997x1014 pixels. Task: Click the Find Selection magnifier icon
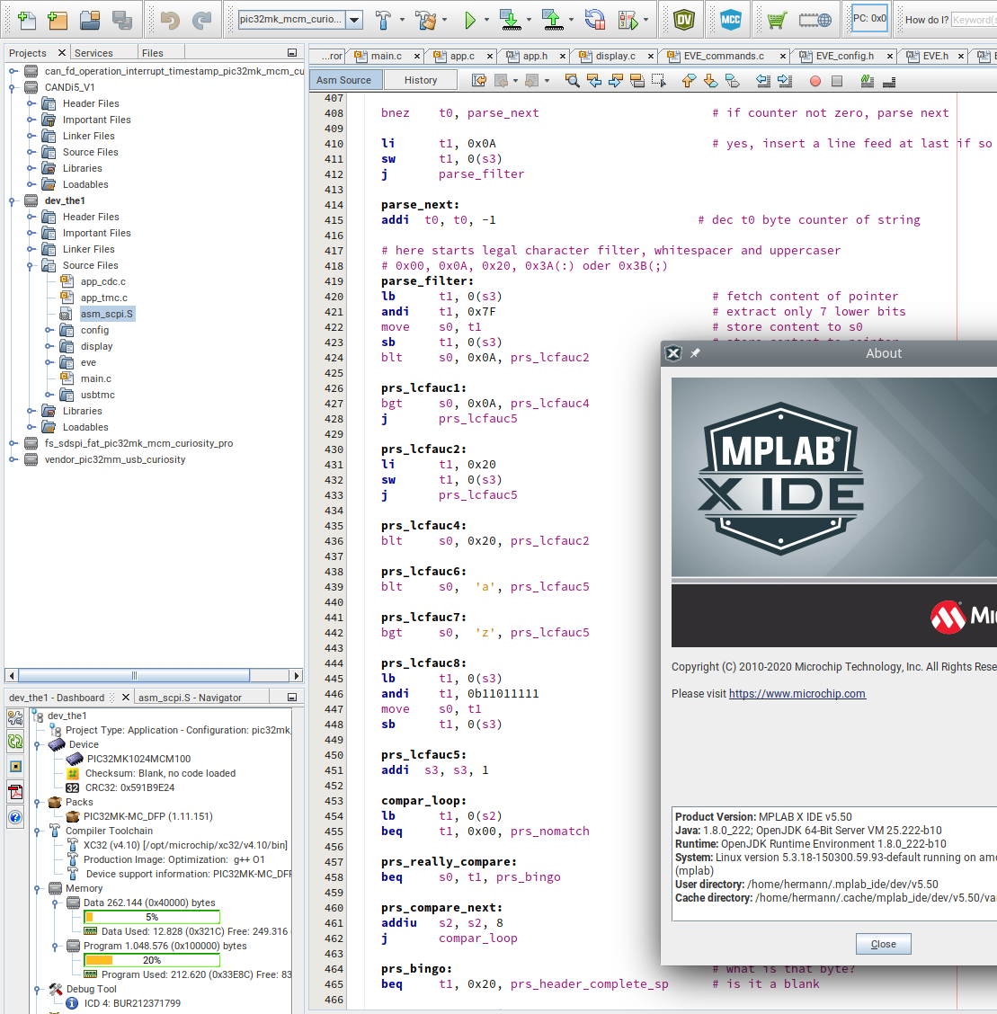pos(572,81)
